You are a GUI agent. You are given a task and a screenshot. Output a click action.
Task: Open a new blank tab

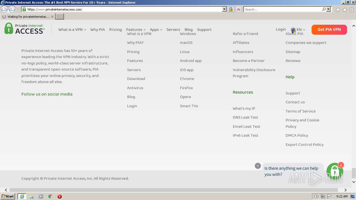60,17
